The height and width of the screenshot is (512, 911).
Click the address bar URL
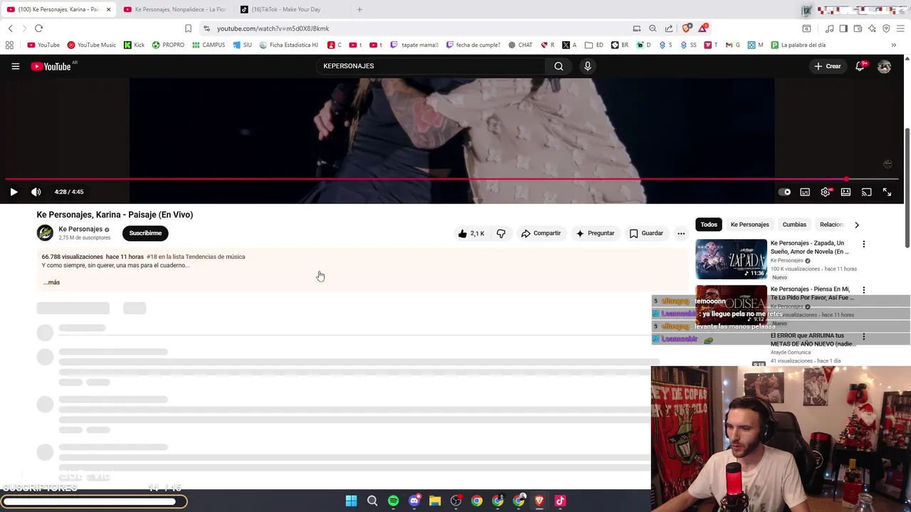(x=273, y=28)
